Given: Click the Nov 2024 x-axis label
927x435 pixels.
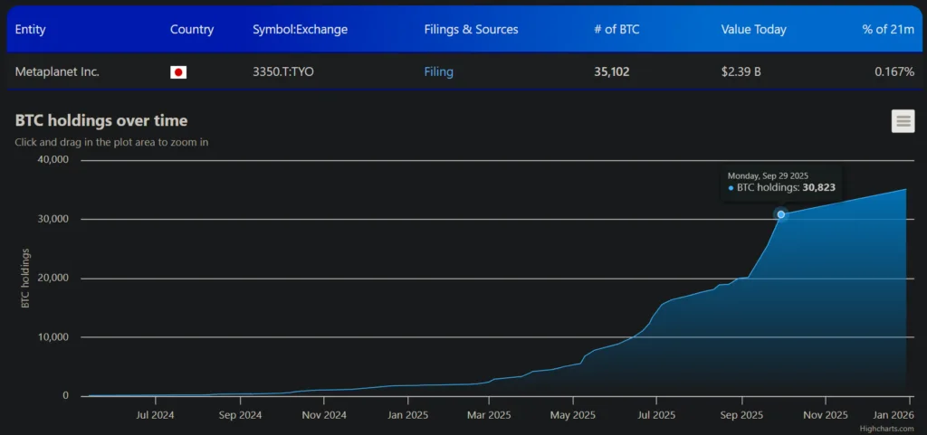Looking at the screenshot, I should [325, 415].
